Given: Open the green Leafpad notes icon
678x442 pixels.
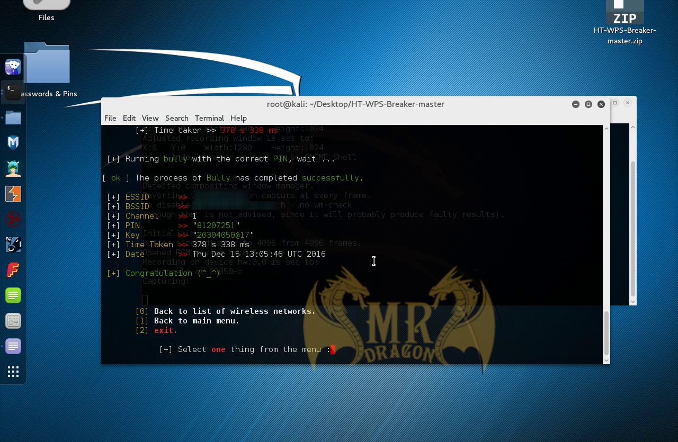Looking at the screenshot, I should coord(13,295).
